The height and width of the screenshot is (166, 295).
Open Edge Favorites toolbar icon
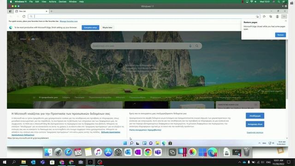coord(264,17)
